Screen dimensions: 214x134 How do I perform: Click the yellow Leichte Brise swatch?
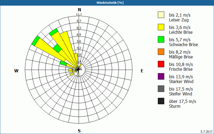161,27
